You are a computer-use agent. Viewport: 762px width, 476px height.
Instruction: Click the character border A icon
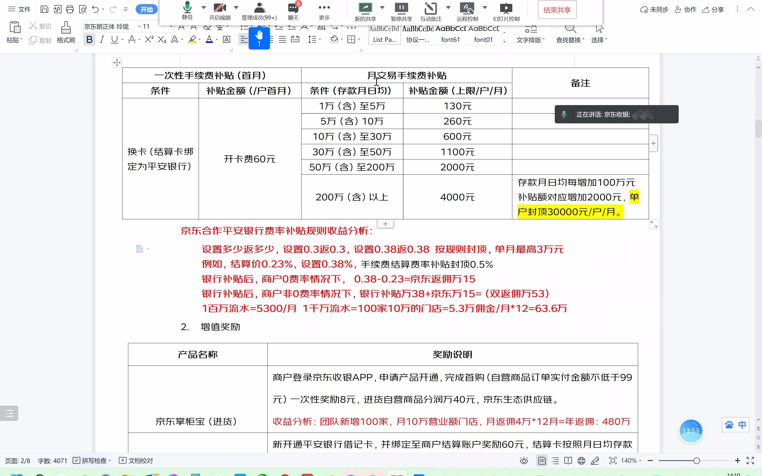pyautogui.click(x=226, y=39)
